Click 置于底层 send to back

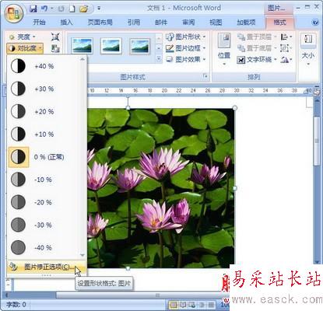pos(257,48)
